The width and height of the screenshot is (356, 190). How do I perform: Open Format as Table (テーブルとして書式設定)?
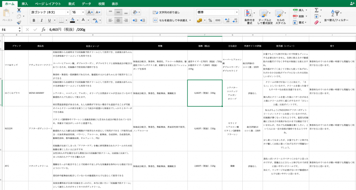(x=265, y=17)
